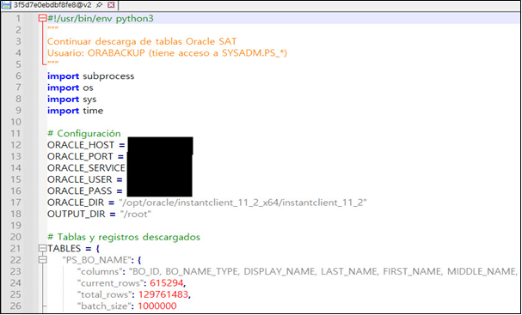Click line number 17 in the gutter

tap(15, 203)
